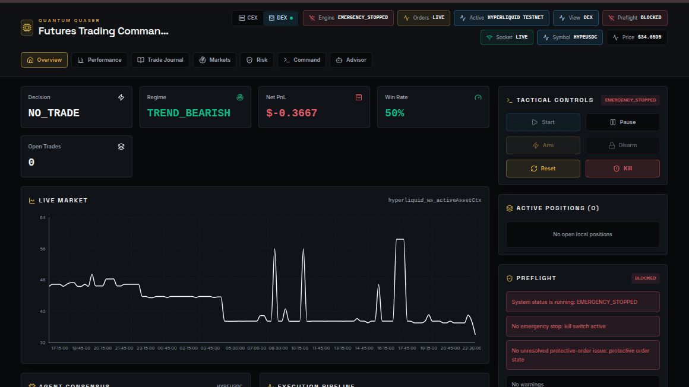689x387 pixels.
Task: Open the Overview tab
Action: [44, 60]
